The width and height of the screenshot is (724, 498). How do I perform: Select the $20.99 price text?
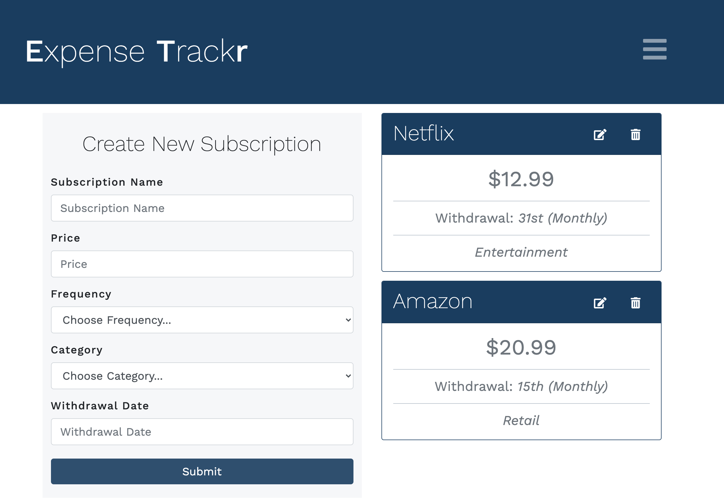[521, 347]
